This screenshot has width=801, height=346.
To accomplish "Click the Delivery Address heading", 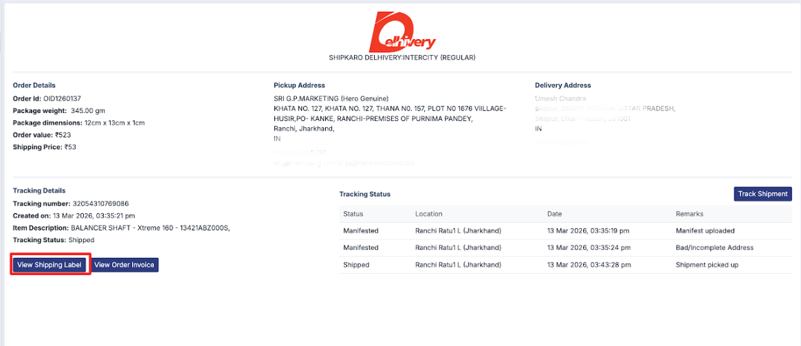I will [x=562, y=85].
